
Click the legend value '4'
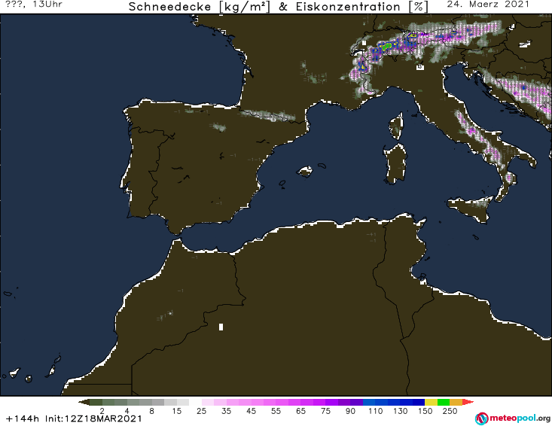pos(127,411)
